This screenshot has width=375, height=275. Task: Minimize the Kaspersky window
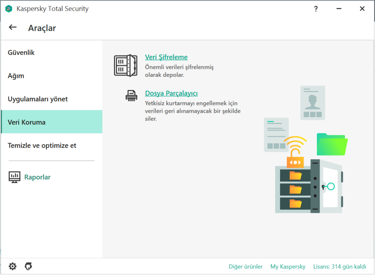(x=339, y=9)
